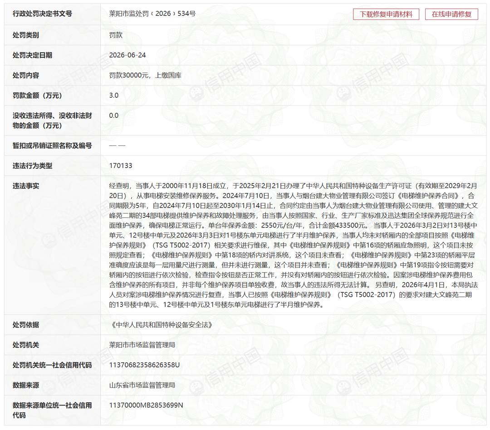Click the fine amount value 3.0
This screenshot has height=430, width=490.
pyautogui.click(x=114, y=95)
